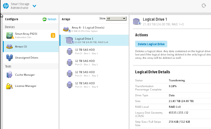
Task: Click the green Refresh arrows icon
Action: [x=44, y=19]
